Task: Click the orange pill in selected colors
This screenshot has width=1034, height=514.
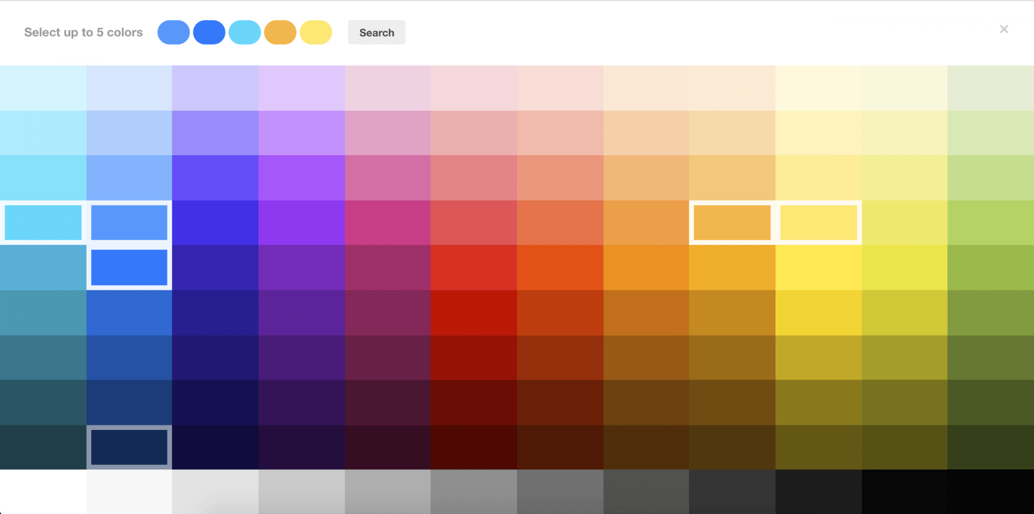Action: click(280, 32)
